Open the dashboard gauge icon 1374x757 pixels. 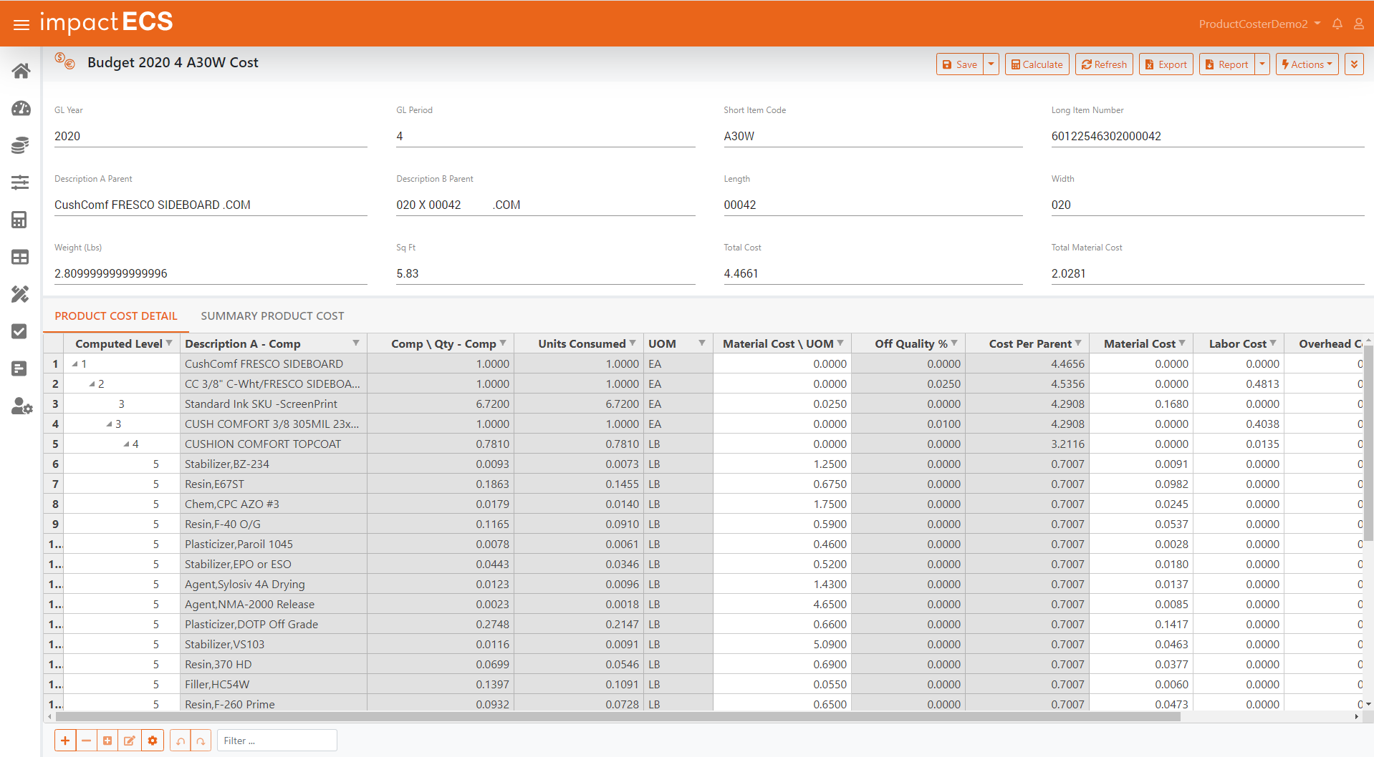[21, 108]
